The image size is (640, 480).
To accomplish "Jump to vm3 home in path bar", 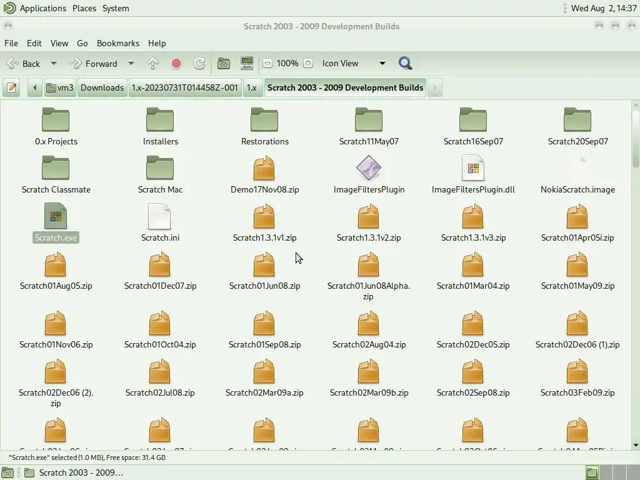I will [60, 87].
